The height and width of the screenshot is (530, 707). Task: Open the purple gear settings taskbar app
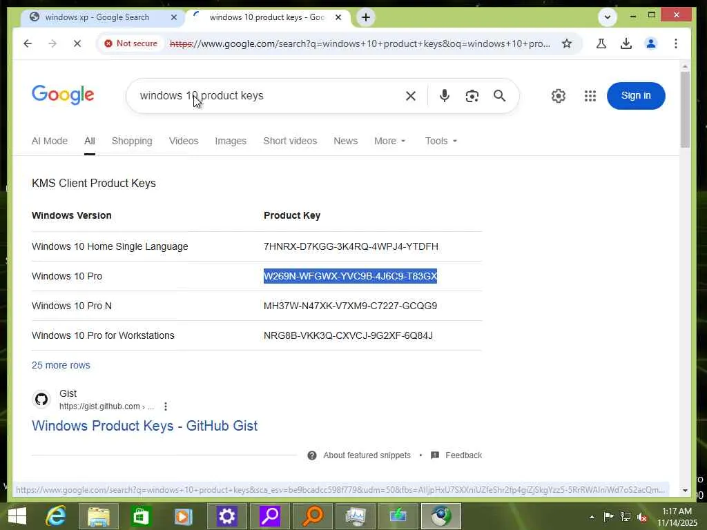tap(226, 516)
